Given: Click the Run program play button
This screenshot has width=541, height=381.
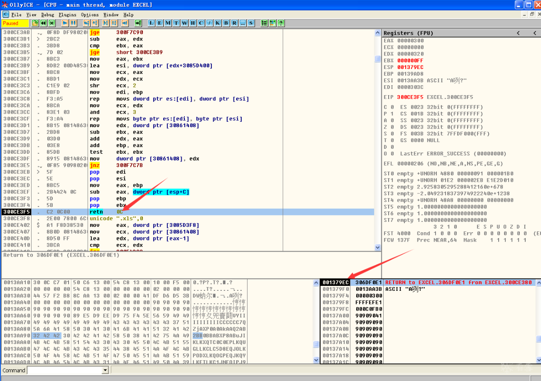Looking at the screenshot, I should pos(65,23).
